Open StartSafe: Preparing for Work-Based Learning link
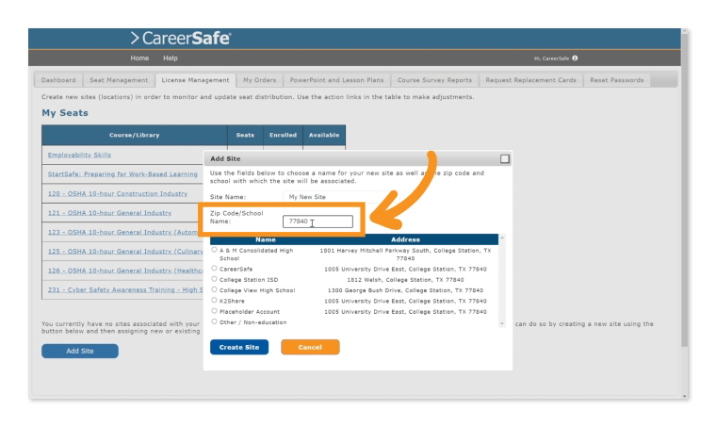Viewport: 716px width, 427px height. (x=122, y=174)
